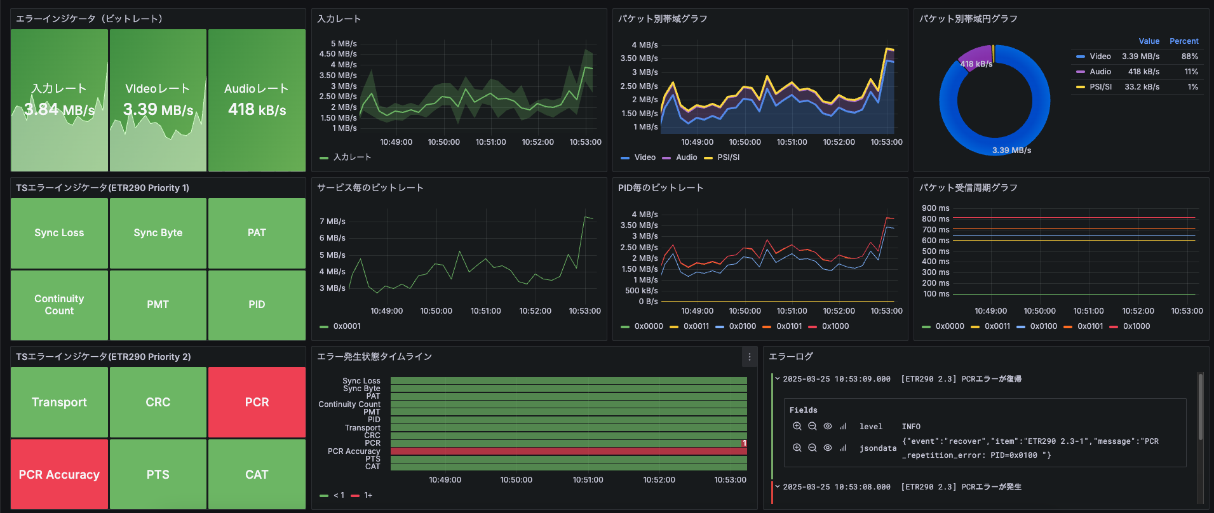Open the menu of エラー発生状態タイムライン panel
Screen dimensions: 1214x513
(x=749, y=357)
